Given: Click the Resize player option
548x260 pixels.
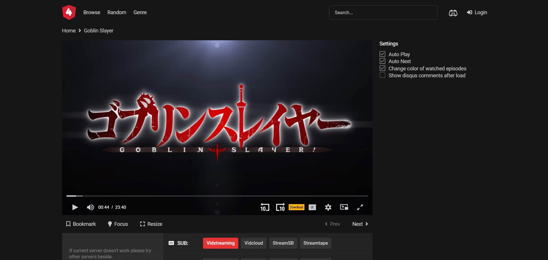Looking at the screenshot, I should point(151,224).
